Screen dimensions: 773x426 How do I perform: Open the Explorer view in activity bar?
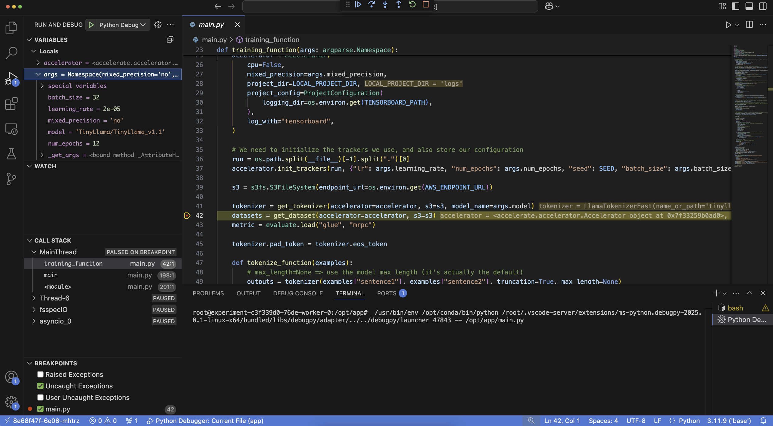(x=11, y=28)
